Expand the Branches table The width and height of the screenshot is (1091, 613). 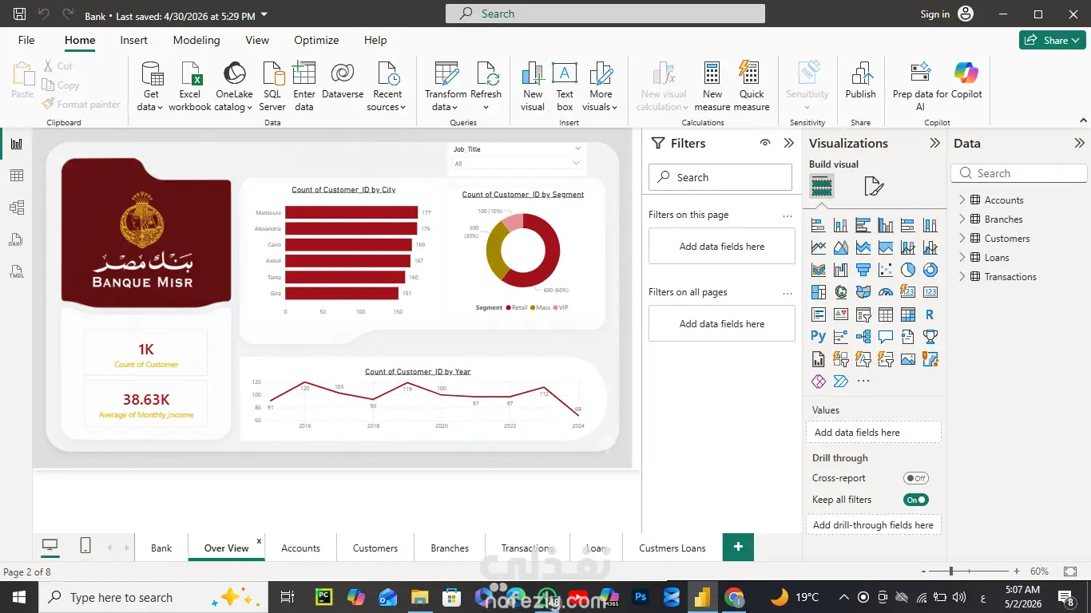pos(962,219)
